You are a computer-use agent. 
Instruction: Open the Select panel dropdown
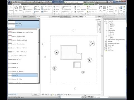pyautogui.click(x=11, y=14)
